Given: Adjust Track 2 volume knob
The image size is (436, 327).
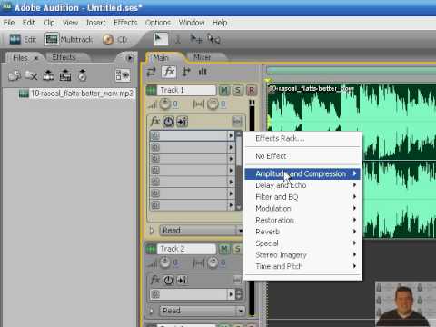Looking at the screenshot, I should [x=165, y=263].
